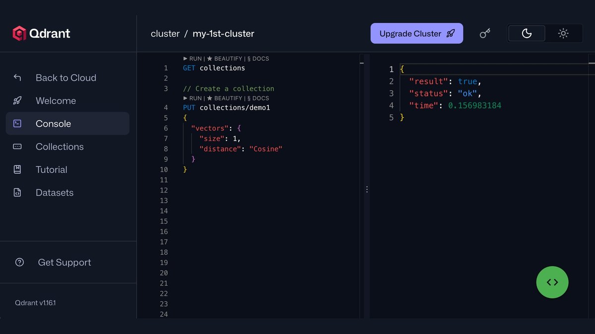Click the Datasets file icon
This screenshot has width=595, height=334.
[x=17, y=192]
